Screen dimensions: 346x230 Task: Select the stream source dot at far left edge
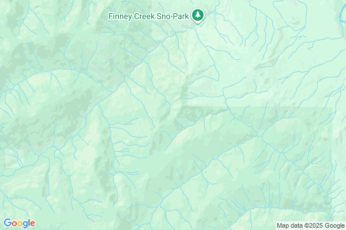pos(3,127)
